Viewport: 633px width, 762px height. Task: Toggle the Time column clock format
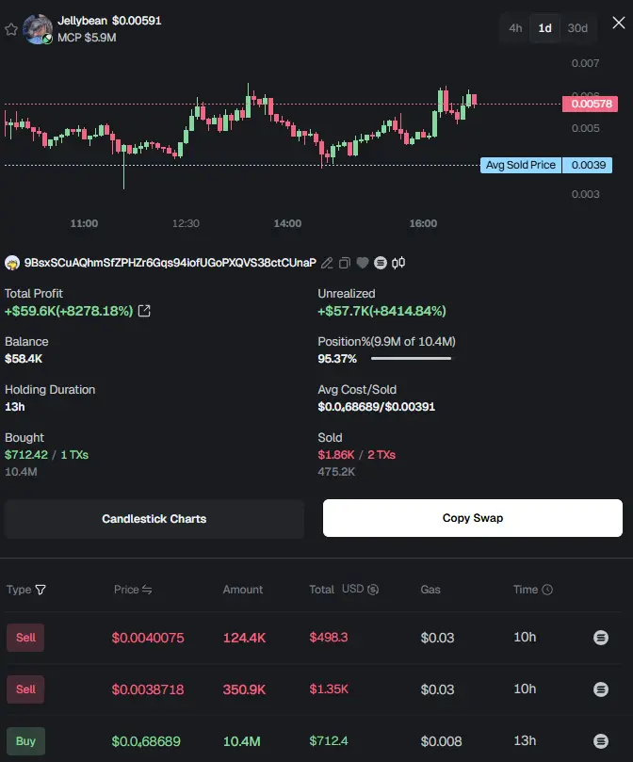(547, 590)
